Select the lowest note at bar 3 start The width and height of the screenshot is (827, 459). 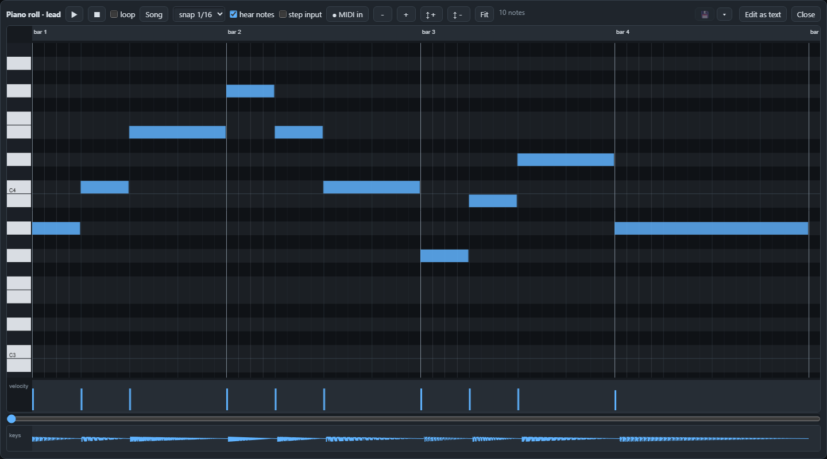[x=445, y=256]
